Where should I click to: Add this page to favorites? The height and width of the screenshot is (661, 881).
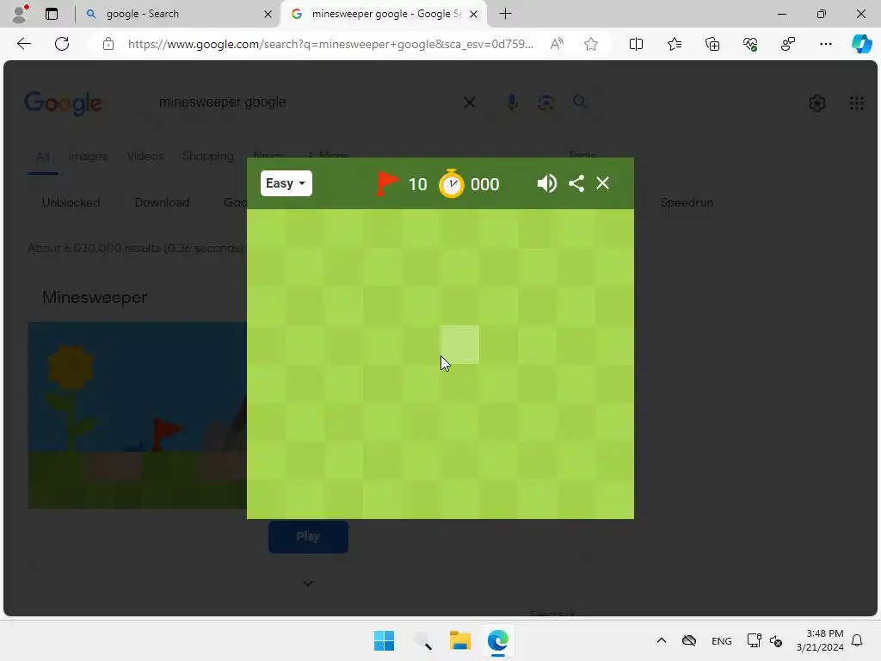590,44
